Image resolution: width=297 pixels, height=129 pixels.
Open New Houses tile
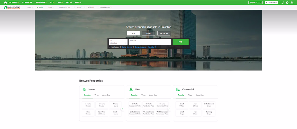pyautogui.click(x=88, y=113)
